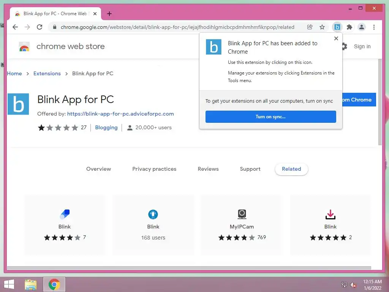This screenshot has height=292, width=389.
Task: Open the Chrome profile avatar
Action: pyautogui.click(x=362, y=27)
